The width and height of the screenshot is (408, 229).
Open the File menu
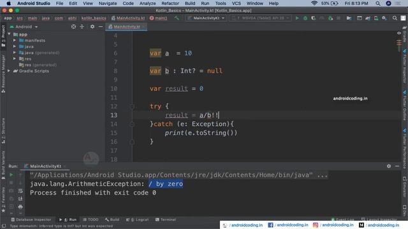tap(59, 3)
